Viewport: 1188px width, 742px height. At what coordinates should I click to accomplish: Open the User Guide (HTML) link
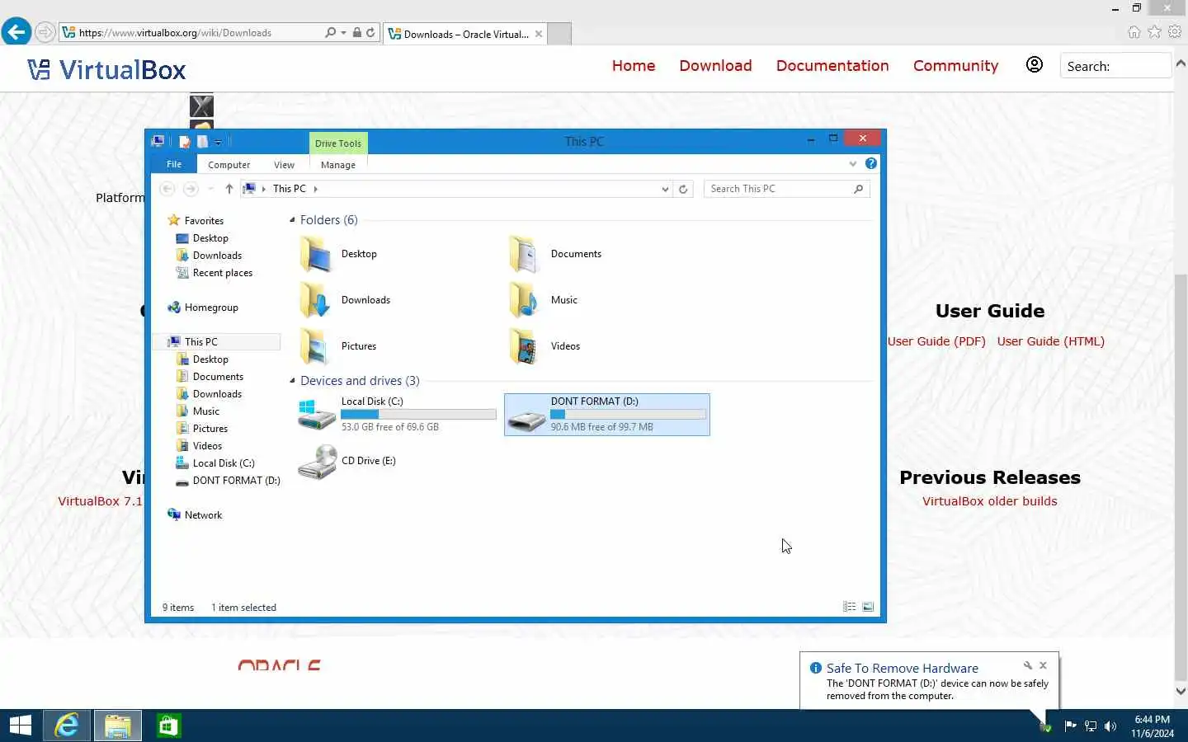1050,341
